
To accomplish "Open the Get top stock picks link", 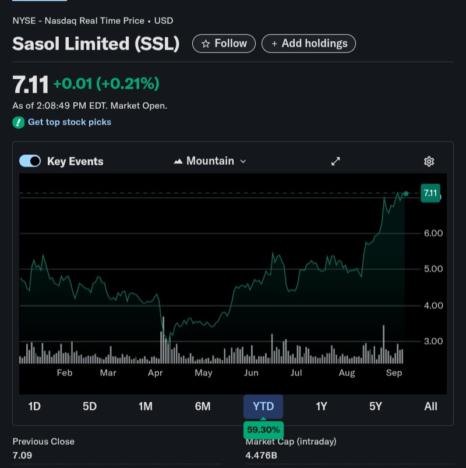I will 69,122.
